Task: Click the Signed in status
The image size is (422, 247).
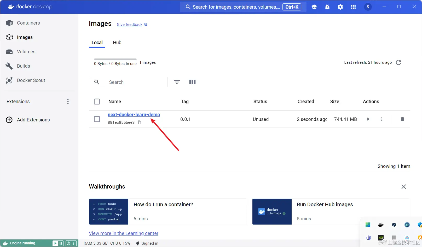Action: coord(147,243)
